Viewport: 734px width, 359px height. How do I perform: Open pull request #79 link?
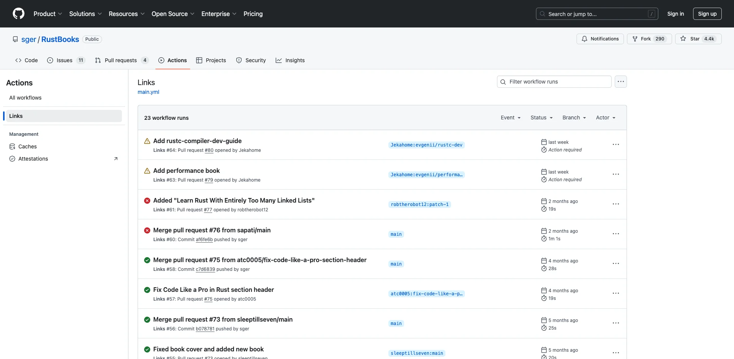[209, 180]
